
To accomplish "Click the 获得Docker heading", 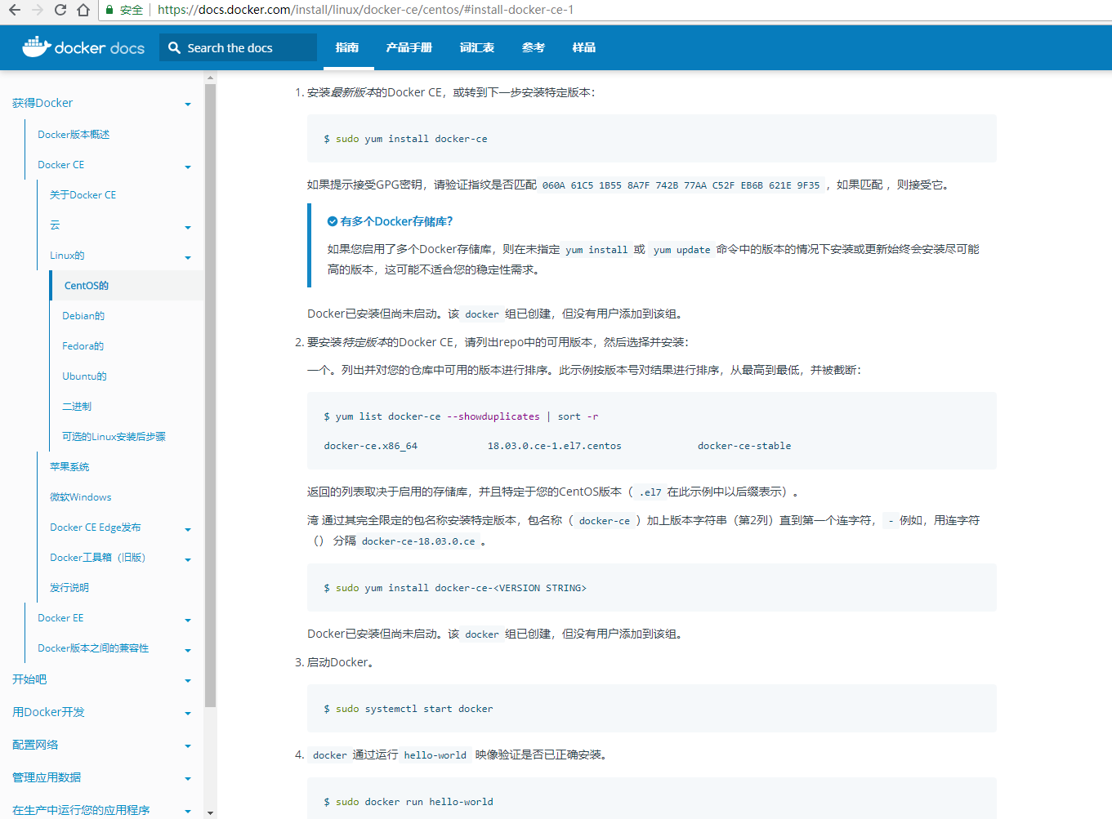I will (x=42, y=103).
